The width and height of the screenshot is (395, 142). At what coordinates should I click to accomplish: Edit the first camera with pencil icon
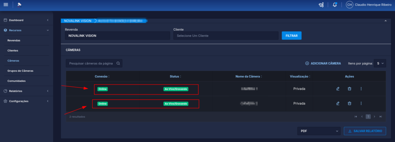click(338, 89)
